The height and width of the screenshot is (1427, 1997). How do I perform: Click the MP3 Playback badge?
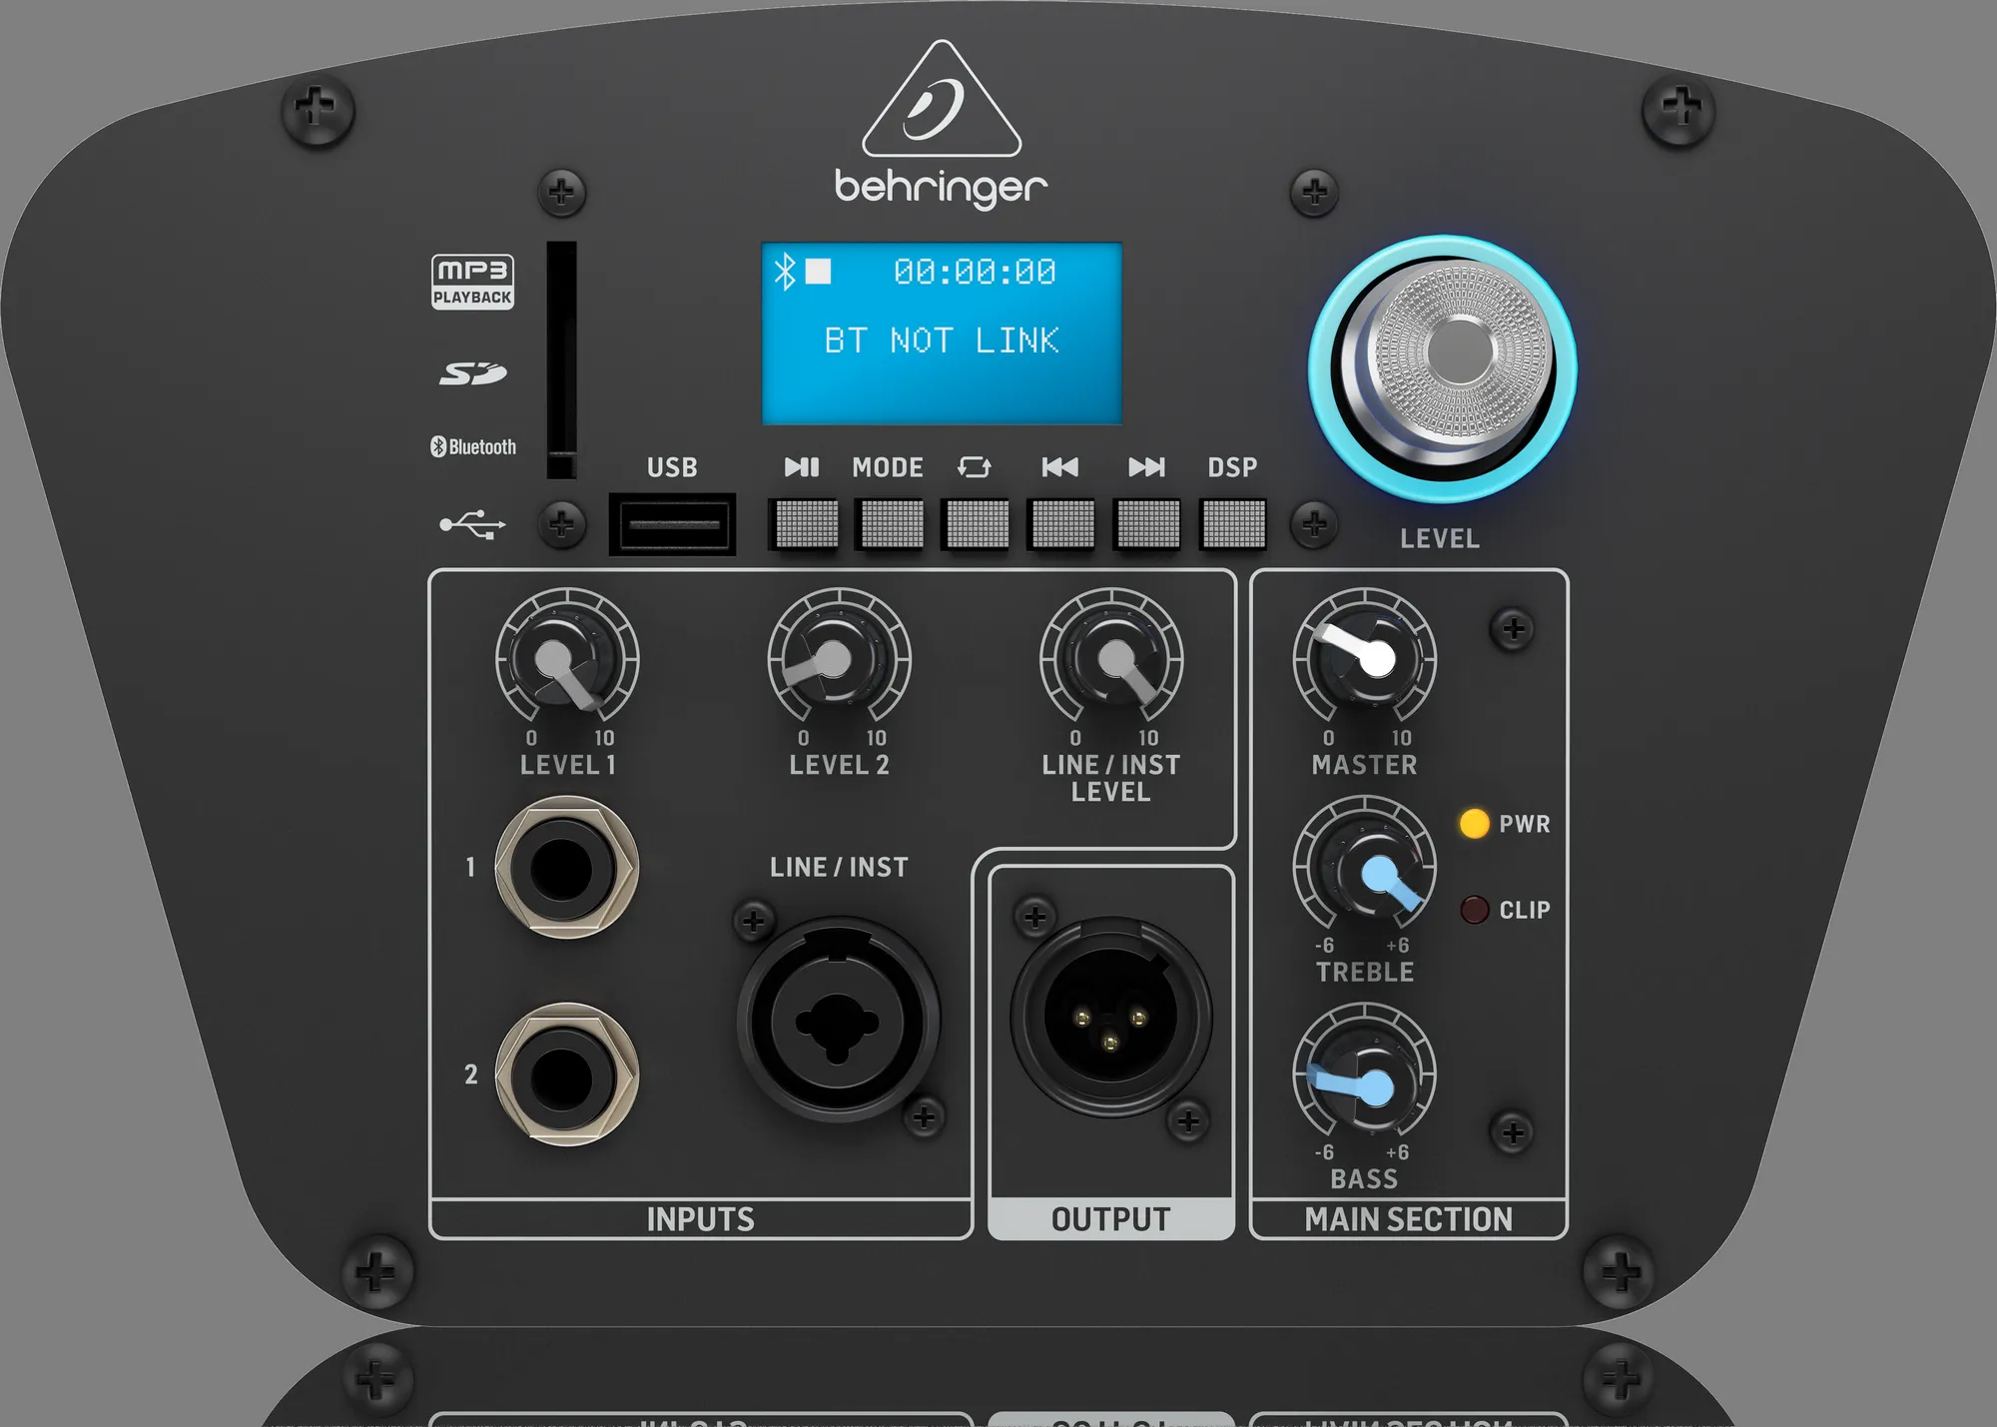point(473,282)
